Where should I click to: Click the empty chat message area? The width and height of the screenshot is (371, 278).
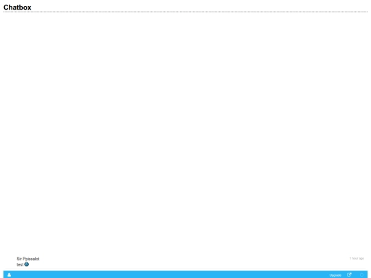pyautogui.click(x=185, y=132)
